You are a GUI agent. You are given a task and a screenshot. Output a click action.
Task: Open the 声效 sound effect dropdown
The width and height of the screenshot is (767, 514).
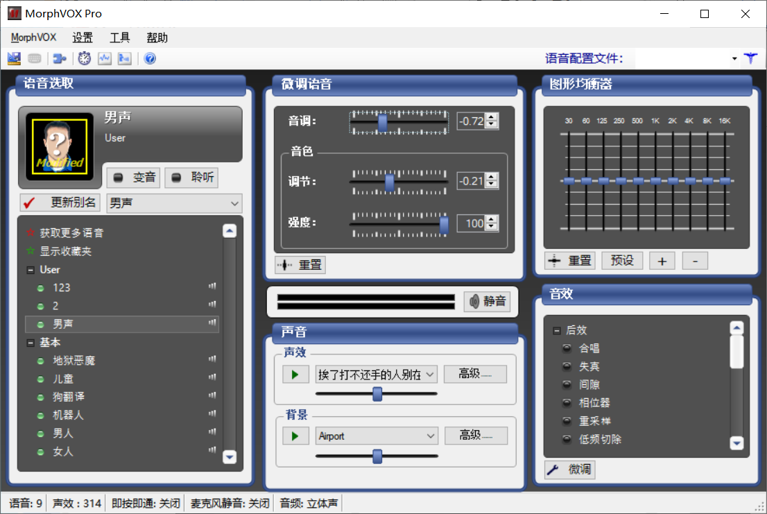pyautogui.click(x=429, y=375)
